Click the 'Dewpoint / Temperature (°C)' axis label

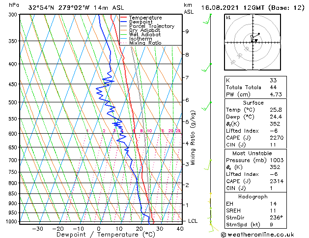(x=99, y=235)
